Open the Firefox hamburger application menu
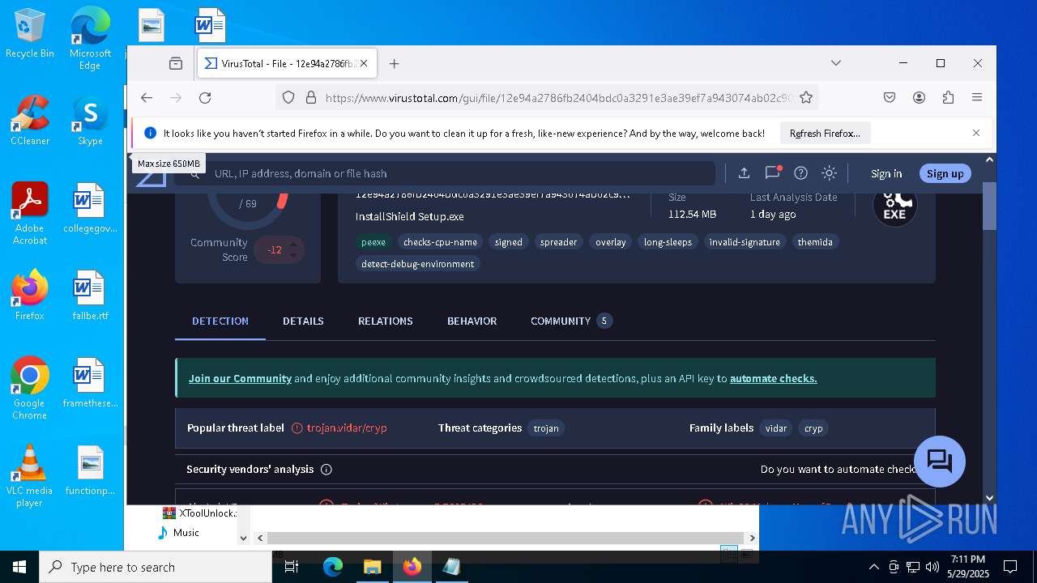Screen dimensions: 1037x583 [x=977, y=98]
